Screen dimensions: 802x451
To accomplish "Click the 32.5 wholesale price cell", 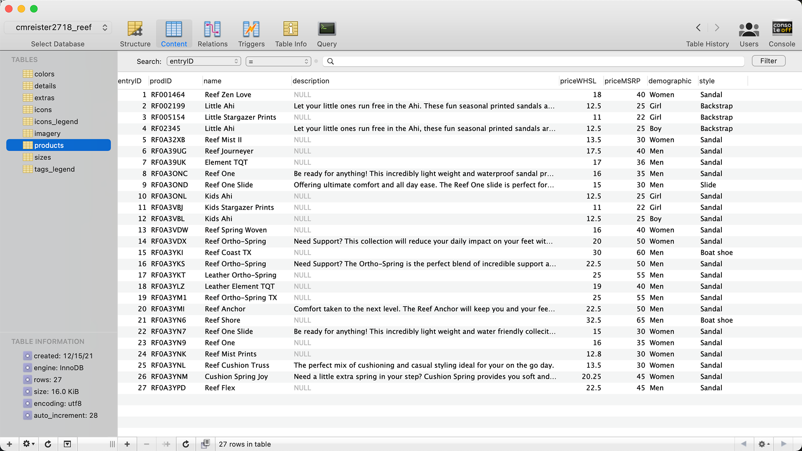I will (x=593, y=320).
